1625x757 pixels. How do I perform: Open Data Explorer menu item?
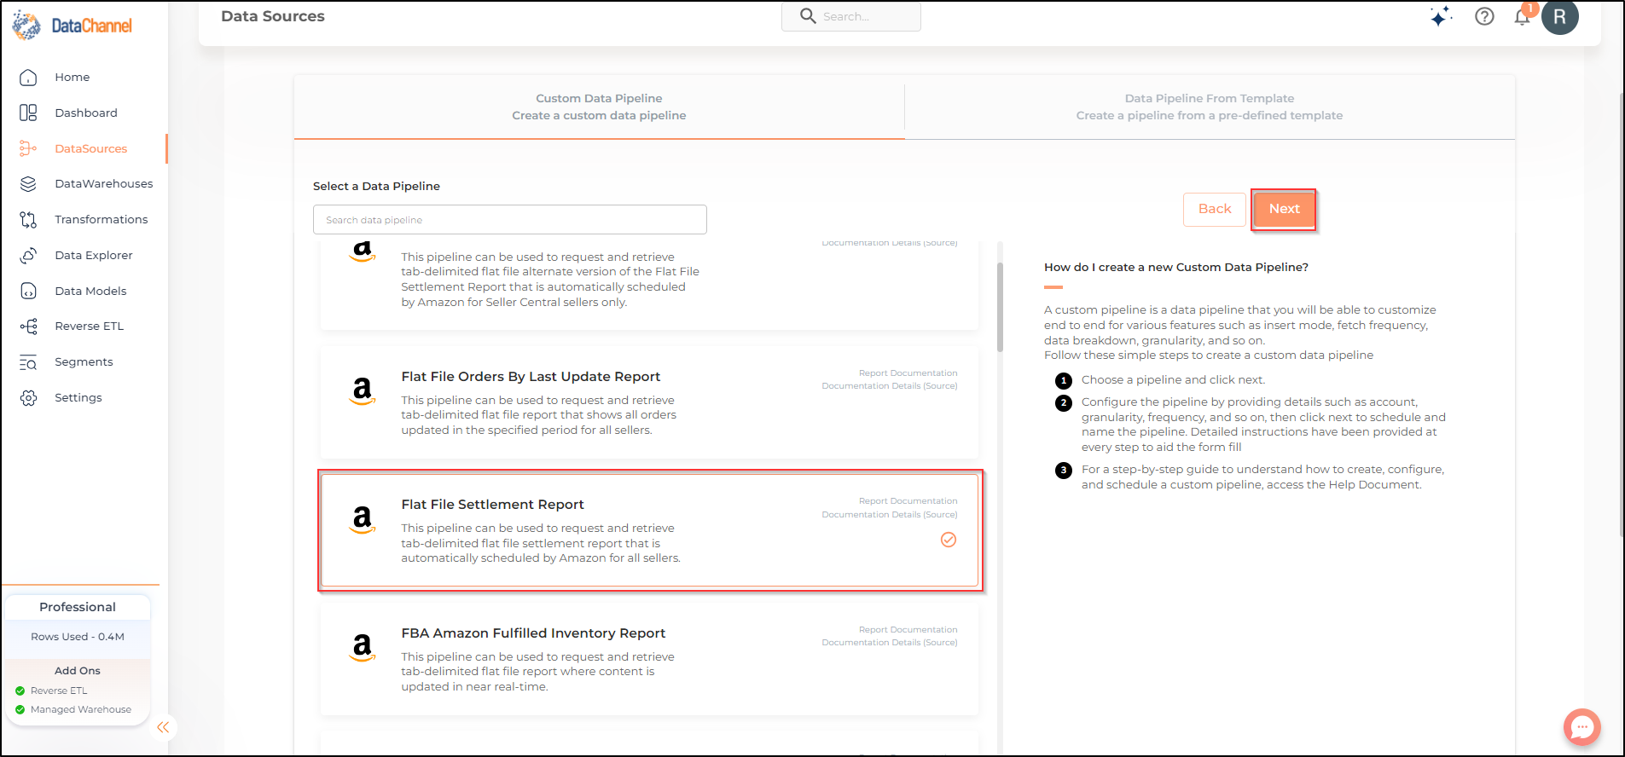94,255
